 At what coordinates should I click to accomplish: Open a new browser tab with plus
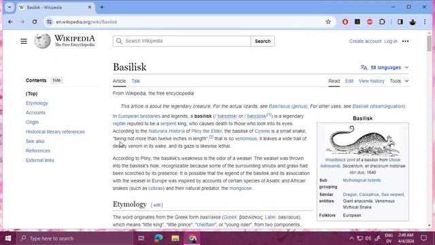point(102,7)
